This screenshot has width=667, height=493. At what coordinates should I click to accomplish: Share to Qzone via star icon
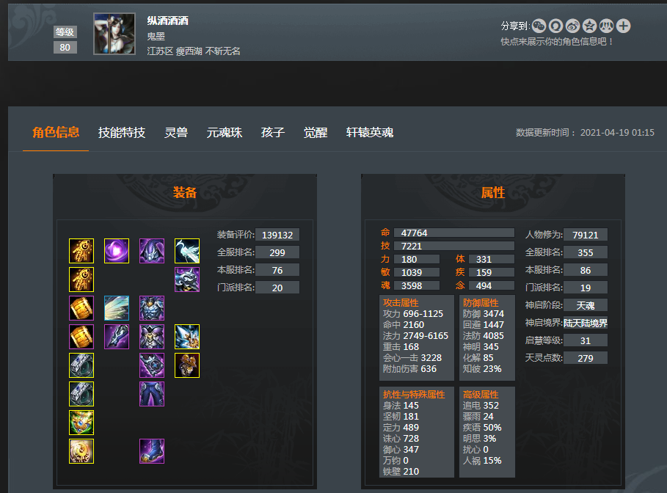coord(589,26)
